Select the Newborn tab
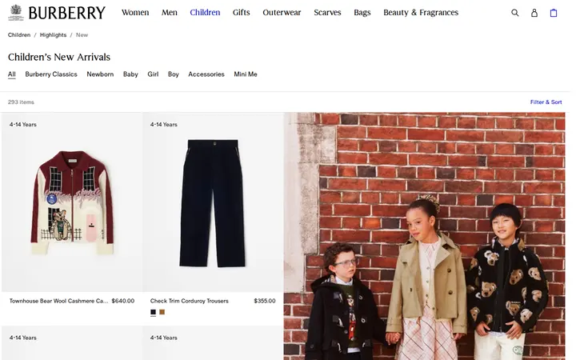This screenshot has height=360, width=576. 100,74
